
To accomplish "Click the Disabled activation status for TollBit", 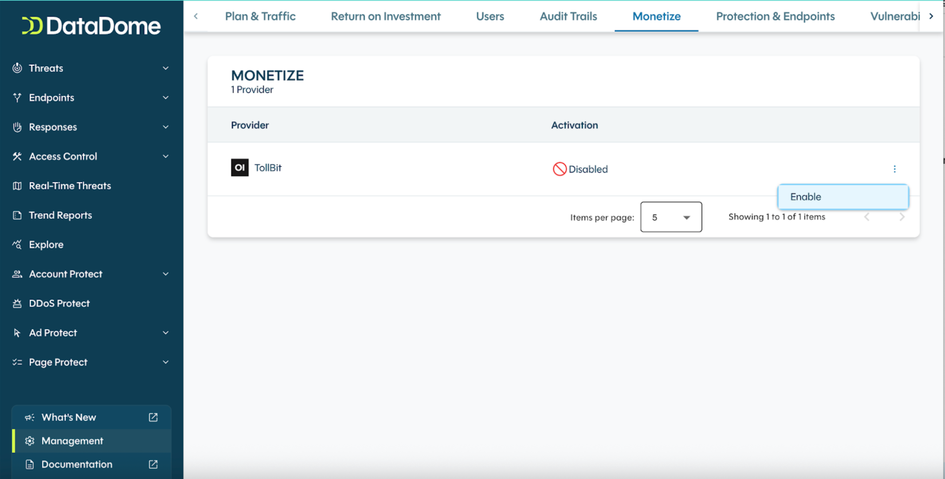I will (x=579, y=169).
